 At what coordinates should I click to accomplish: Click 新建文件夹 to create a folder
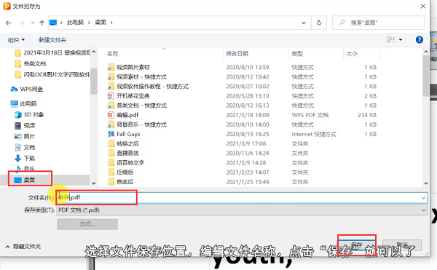(52, 40)
